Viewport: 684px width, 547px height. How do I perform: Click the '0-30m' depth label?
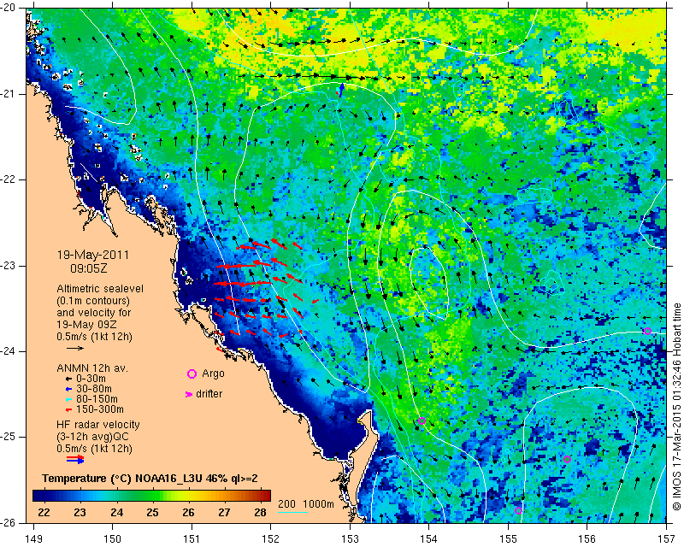point(91,379)
